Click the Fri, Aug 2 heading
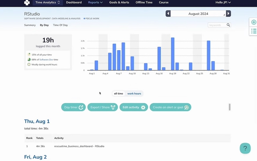 tap(35, 157)
